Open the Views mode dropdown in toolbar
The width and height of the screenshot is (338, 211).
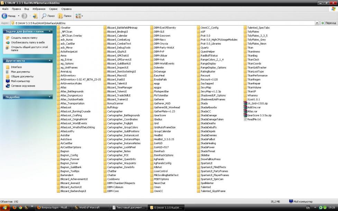point(79,16)
